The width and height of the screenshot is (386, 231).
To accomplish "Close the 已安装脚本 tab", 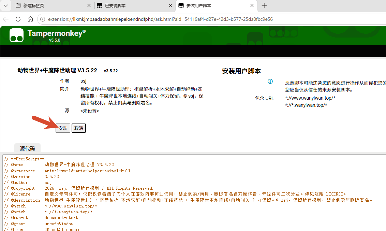I will click(170, 5).
